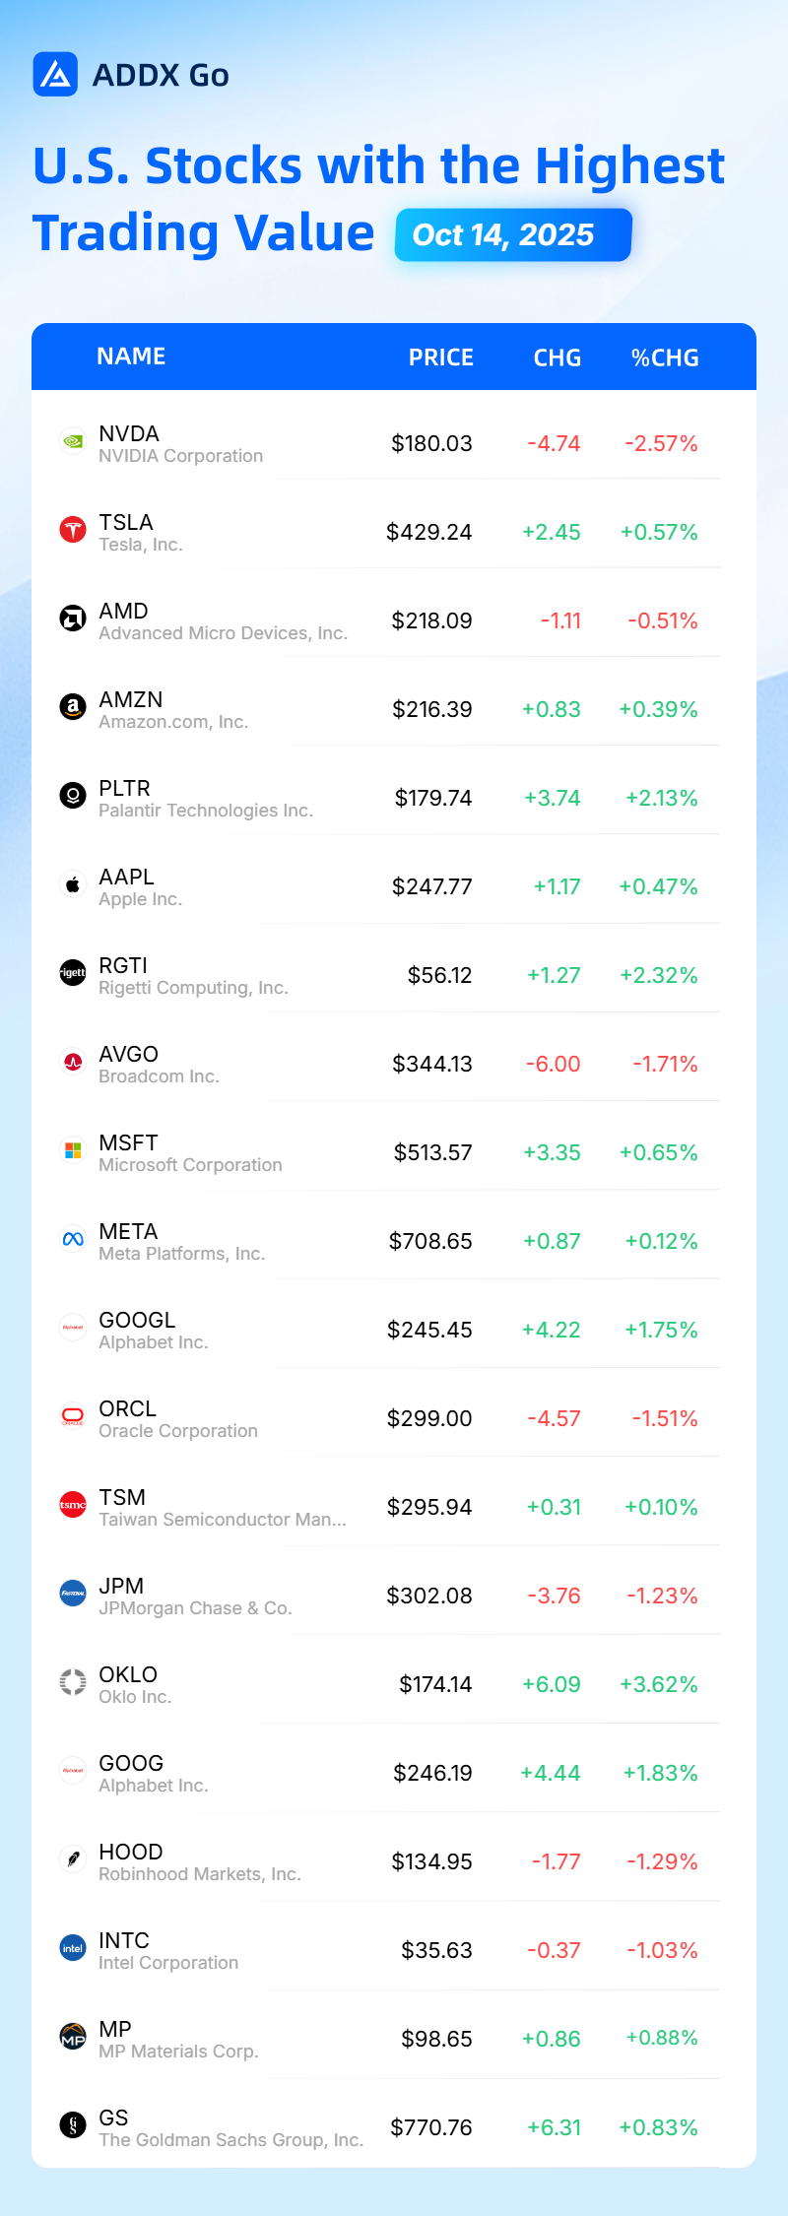Click the AMD logo icon
This screenshot has width=788, height=2216.
[x=73, y=619]
